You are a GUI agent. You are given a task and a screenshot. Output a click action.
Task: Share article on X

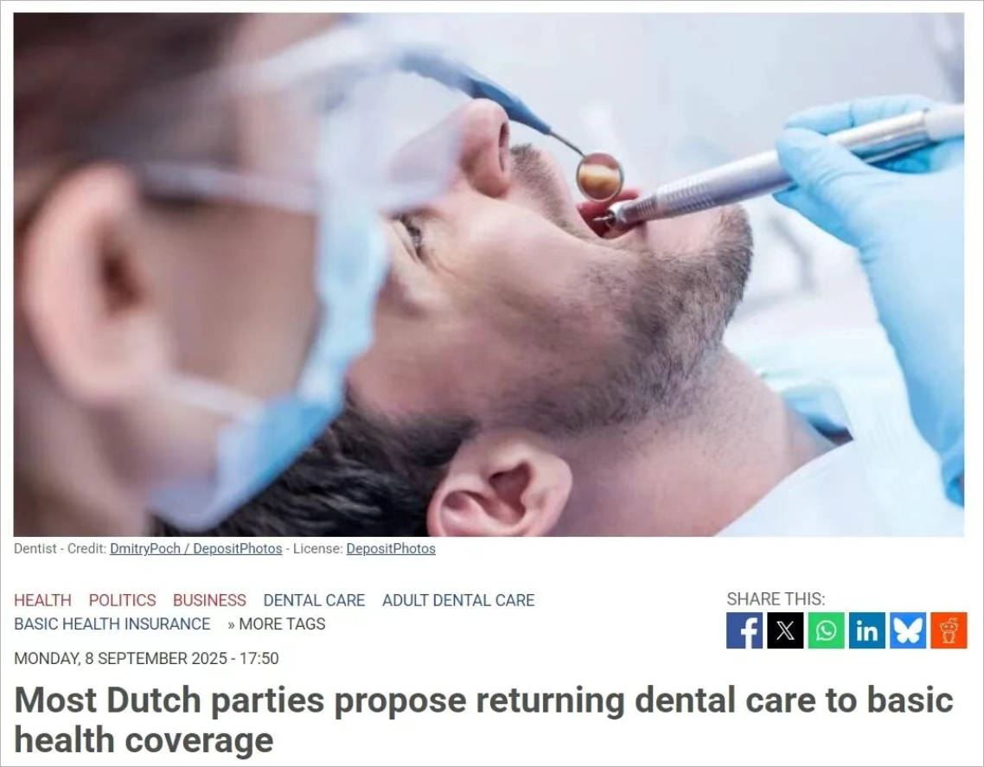coord(785,630)
